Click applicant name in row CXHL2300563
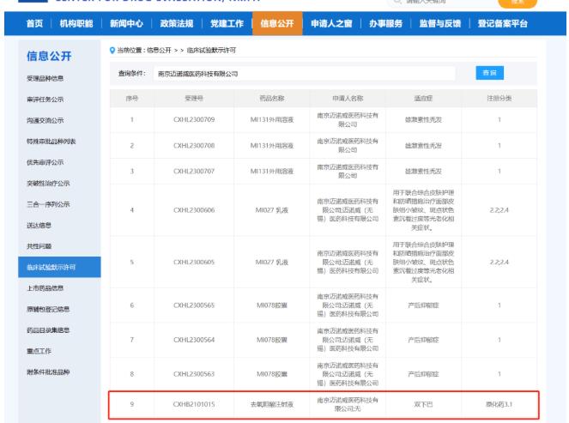 click(x=348, y=374)
